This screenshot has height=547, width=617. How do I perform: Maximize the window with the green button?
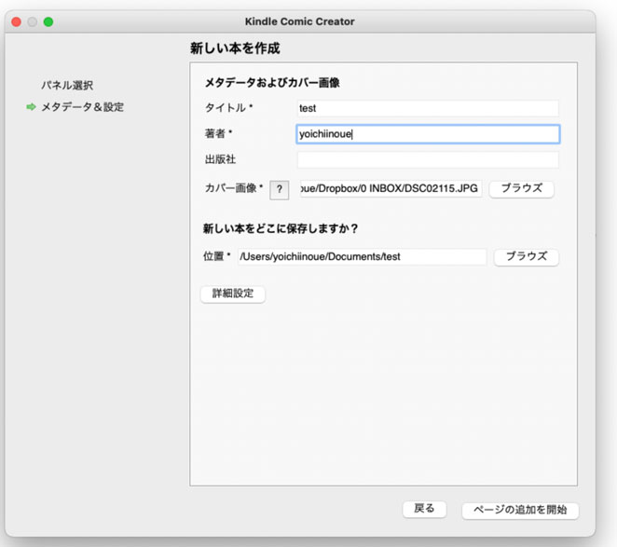(48, 21)
